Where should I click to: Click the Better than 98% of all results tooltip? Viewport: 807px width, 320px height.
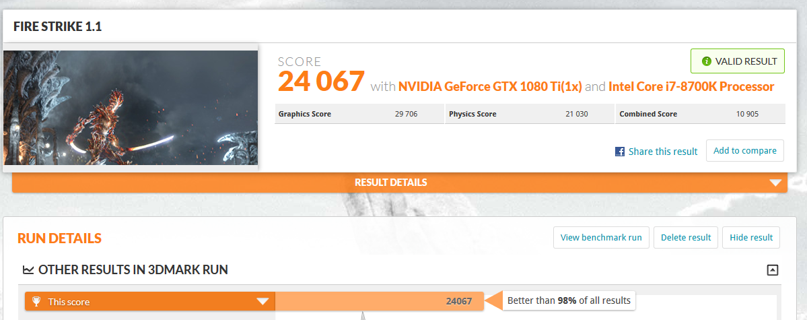pos(569,300)
